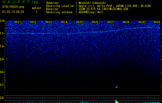The width and height of the screenshot is (162, 103).
Task: Click the 0629 time marker
Action: tap(141, 22)
